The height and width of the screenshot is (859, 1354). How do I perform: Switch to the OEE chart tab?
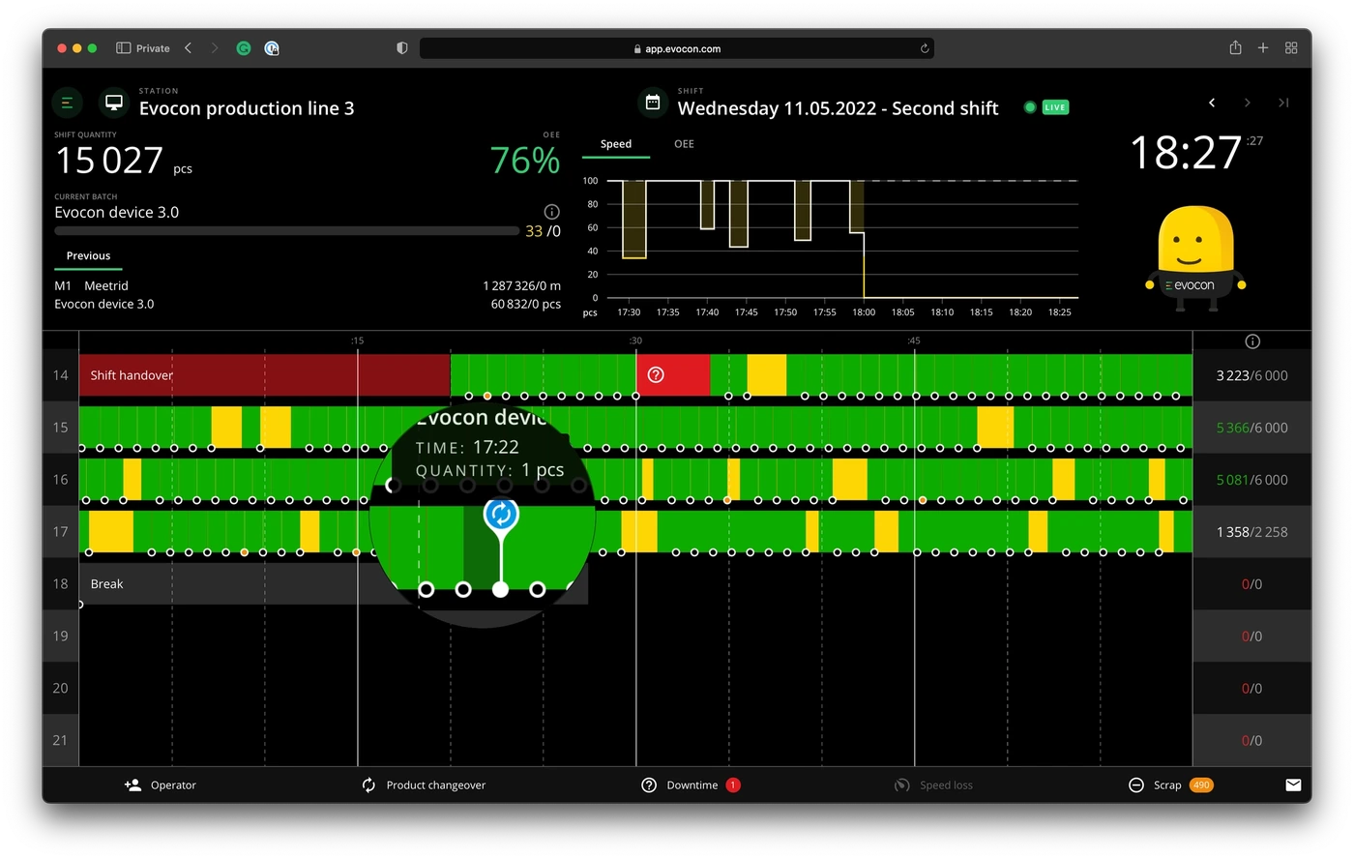click(x=684, y=144)
